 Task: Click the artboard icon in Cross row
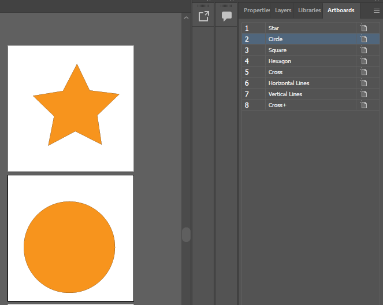(364, 72)
